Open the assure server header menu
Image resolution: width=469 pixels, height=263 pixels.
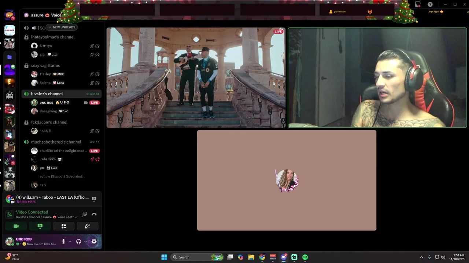pos(43,15)
